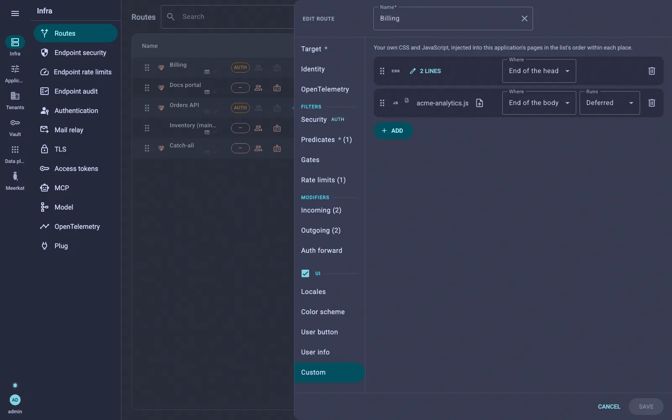The height and width of the screenshot is (420, 672).
Task: Clear the Name field with the X icon
Action: click(x=524, y=18)
